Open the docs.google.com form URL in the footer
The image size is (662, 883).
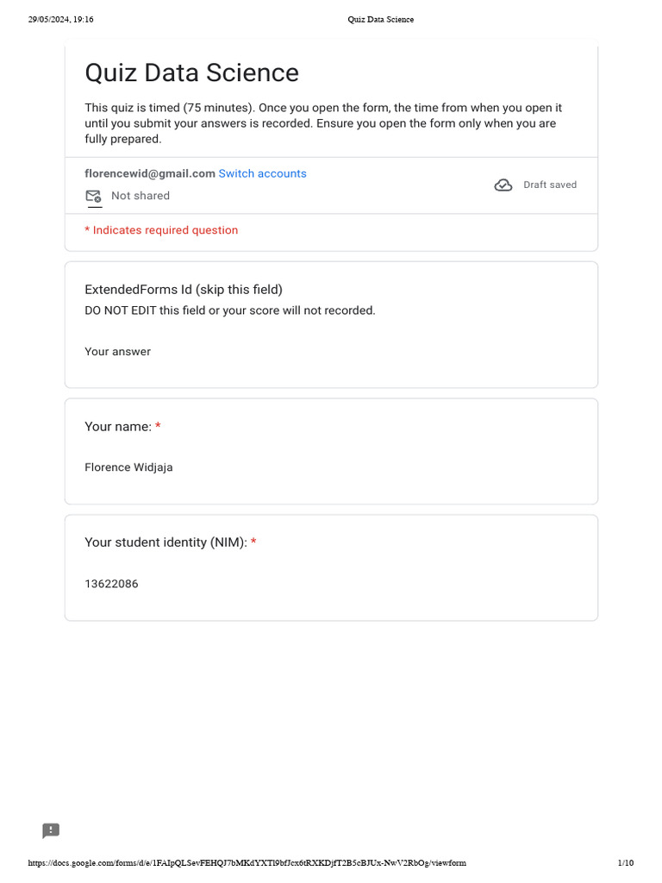(x=247, y=863)
